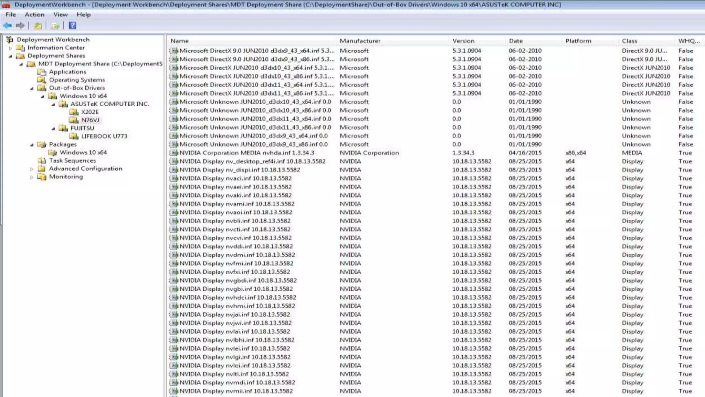Sort by the Platform column header
The image size is (705, 397).
(x=590, y=41)
